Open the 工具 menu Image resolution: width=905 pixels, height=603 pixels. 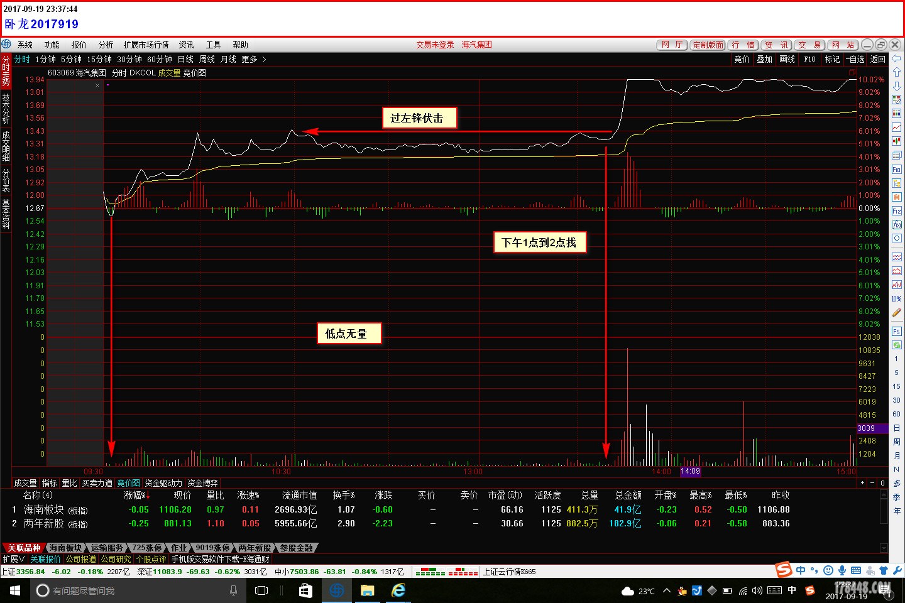(x=213, y=45)
